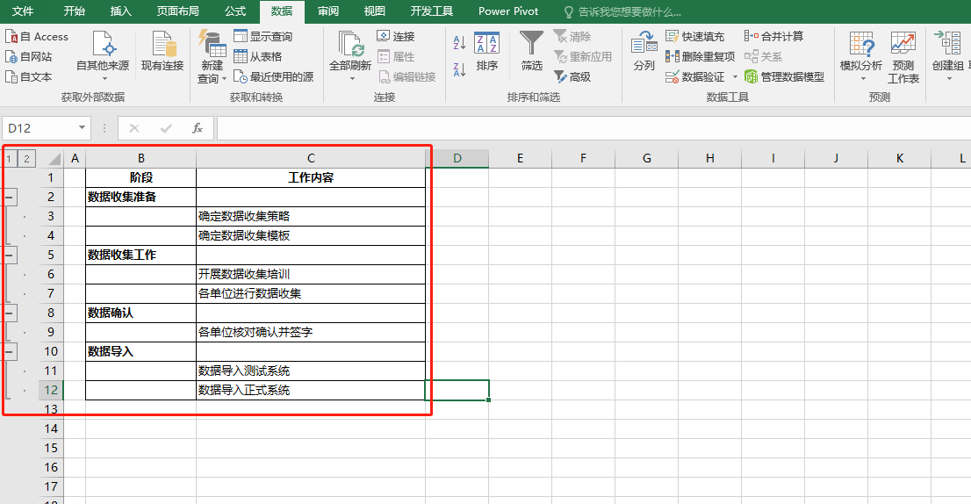This screenshot has width=971, height=504.
Task: Click 快速填充 flash fill
Action: point(694,37)
